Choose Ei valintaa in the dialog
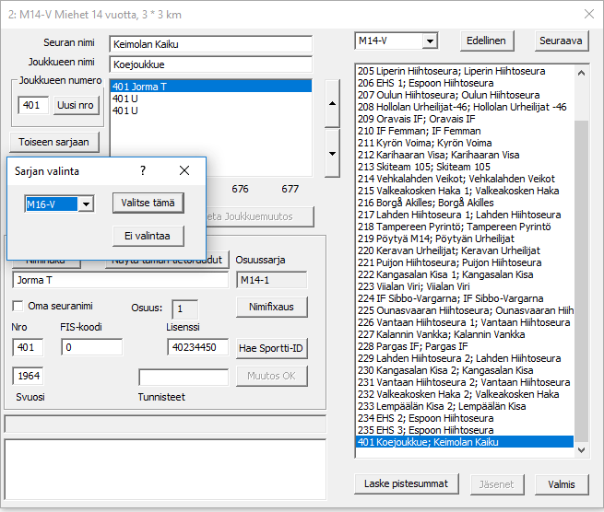604x512 pixels. click(x=148, y=236)
